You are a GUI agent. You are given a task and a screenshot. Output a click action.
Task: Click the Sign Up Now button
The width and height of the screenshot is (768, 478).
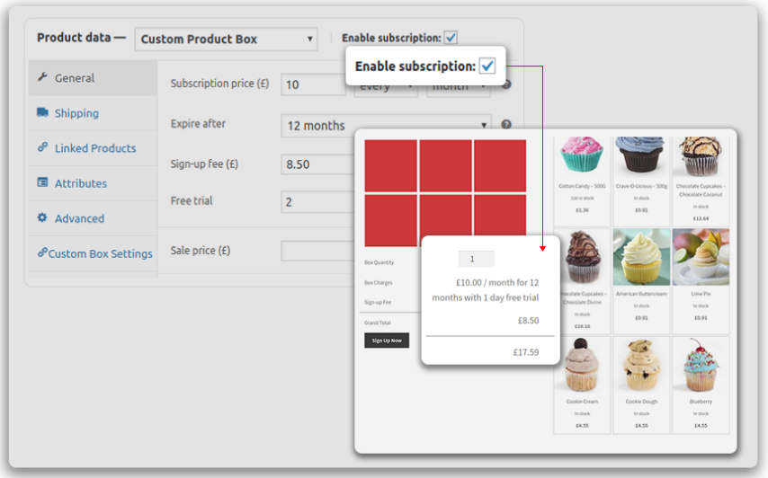click(x=387, y=341)
